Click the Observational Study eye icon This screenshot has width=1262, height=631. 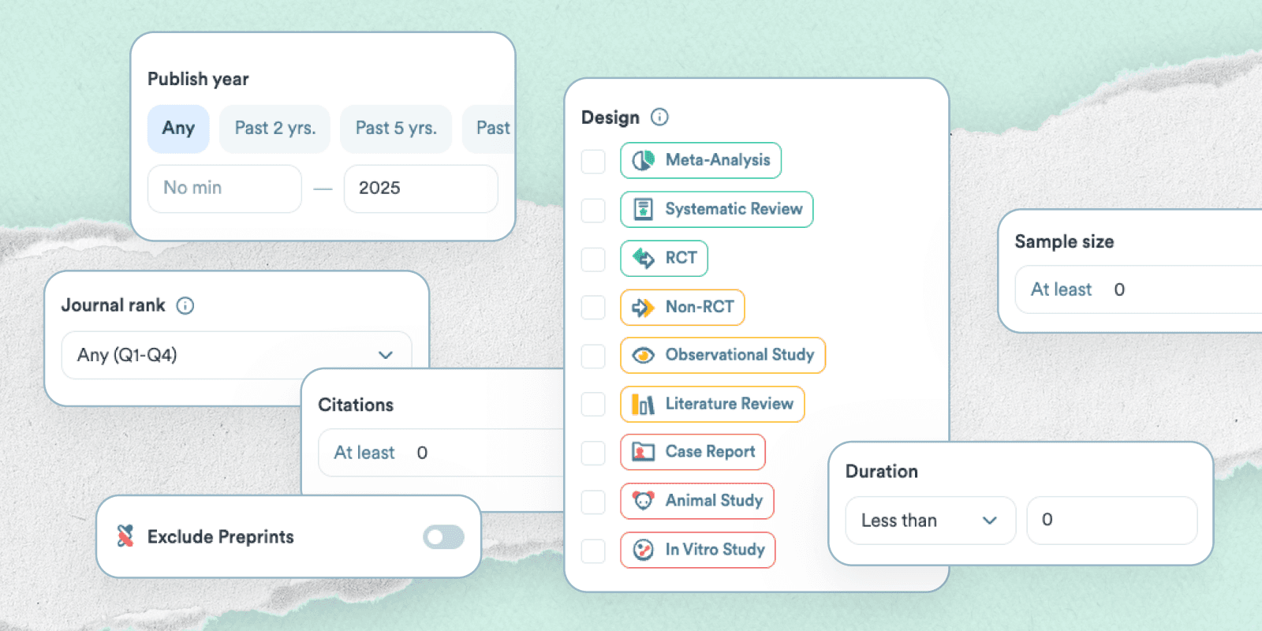click(x=644, y=355)
